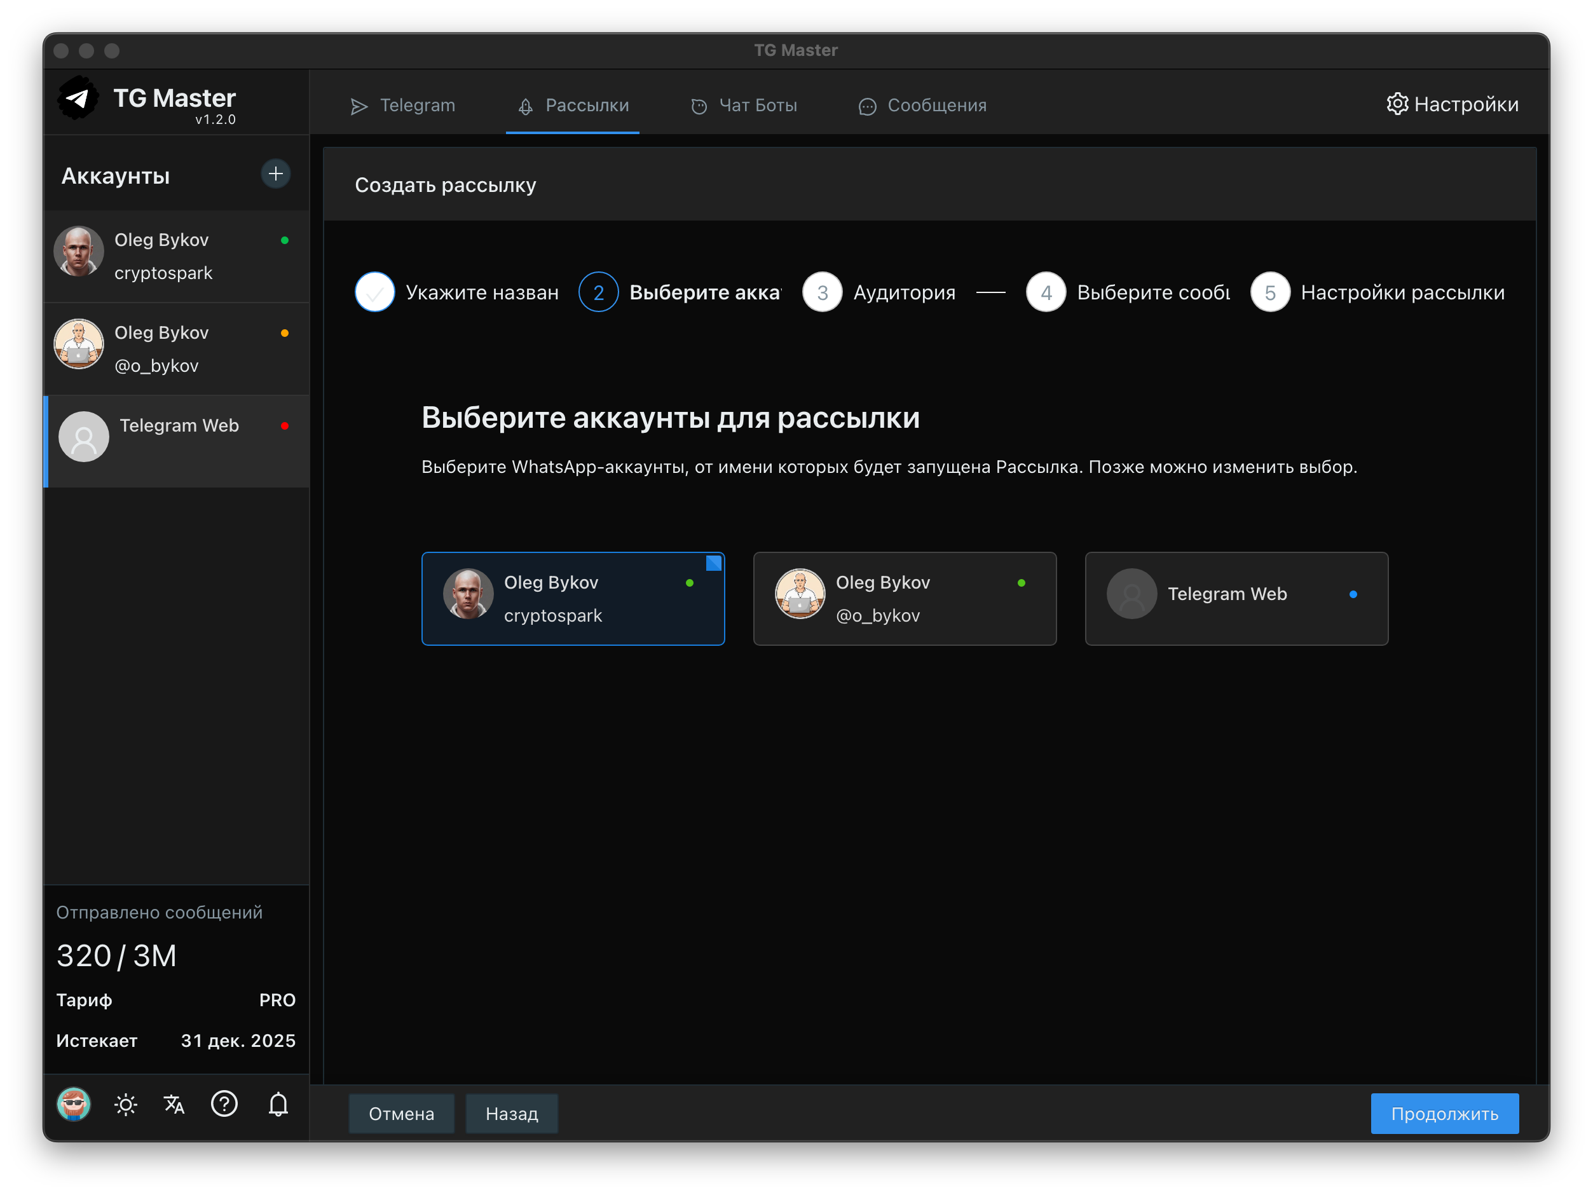The image size is (1593, 1195).
Task: Switch to the Чат Боты tab
Action: coord(744,106)
